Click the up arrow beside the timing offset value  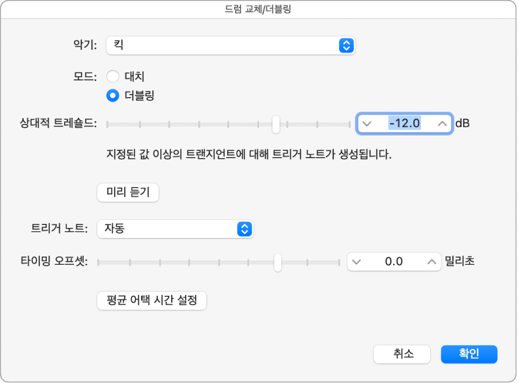point(431,262)
